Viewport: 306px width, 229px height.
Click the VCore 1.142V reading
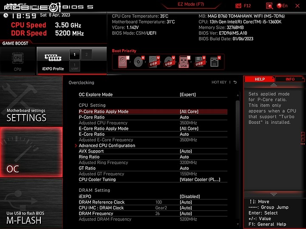point(125,28)
